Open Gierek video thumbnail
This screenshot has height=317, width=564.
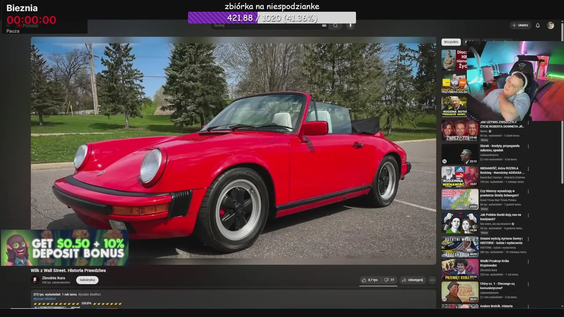pos(460,154)
